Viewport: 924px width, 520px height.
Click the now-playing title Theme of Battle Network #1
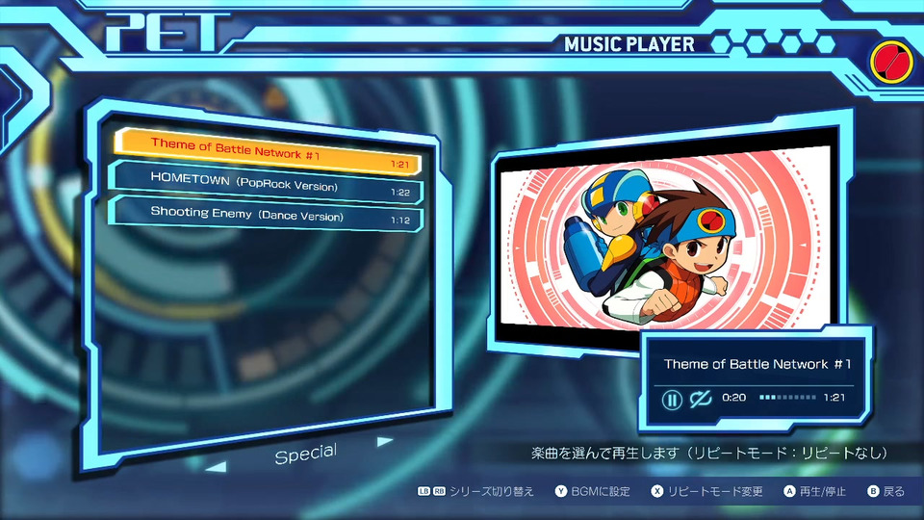point(757,364)
